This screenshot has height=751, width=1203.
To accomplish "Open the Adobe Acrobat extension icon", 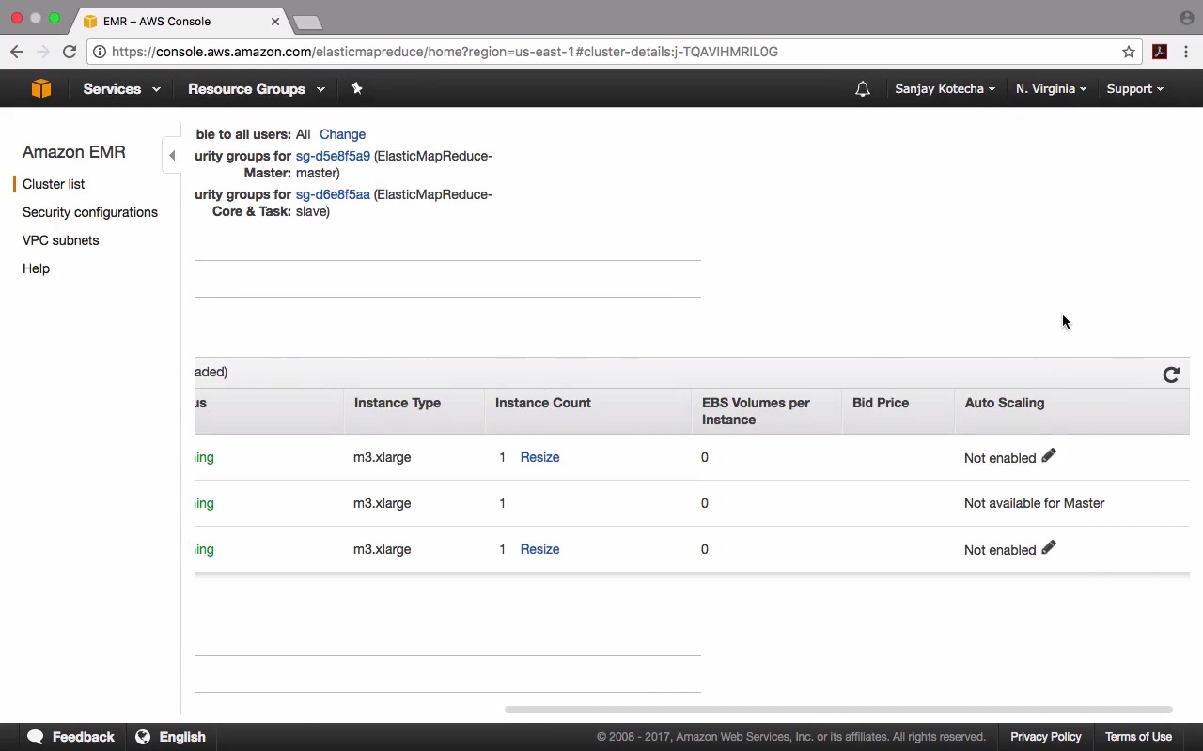I will pos(1160,52).
